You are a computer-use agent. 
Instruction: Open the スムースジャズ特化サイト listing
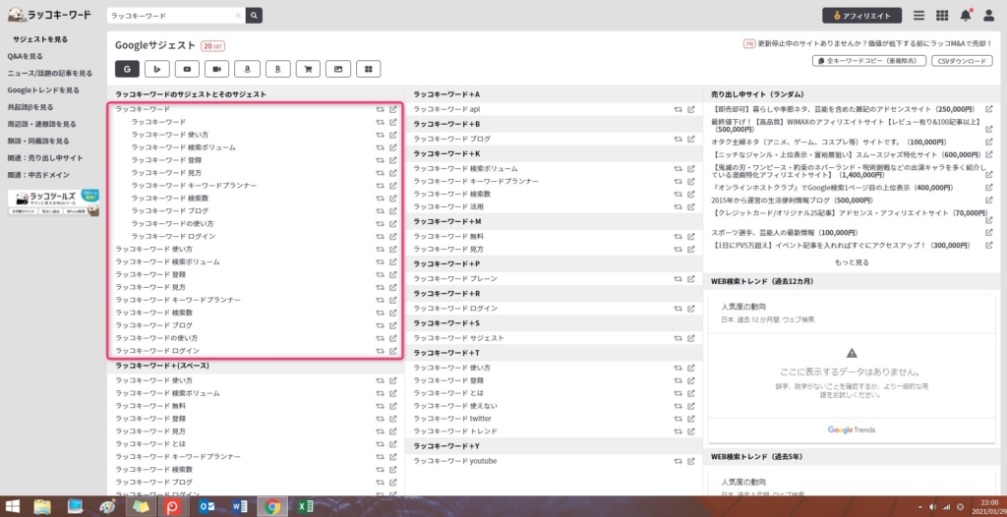coord(847,154)
